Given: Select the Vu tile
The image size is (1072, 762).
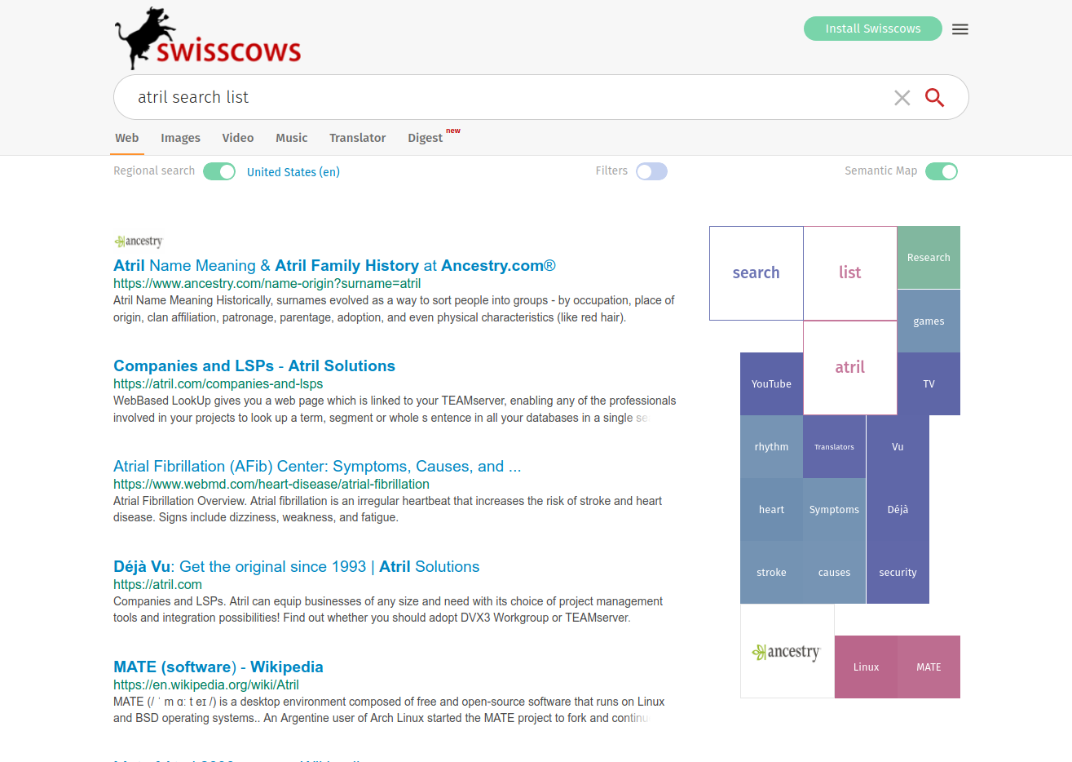Looking at the screenshot, I should tap(898, 447).
